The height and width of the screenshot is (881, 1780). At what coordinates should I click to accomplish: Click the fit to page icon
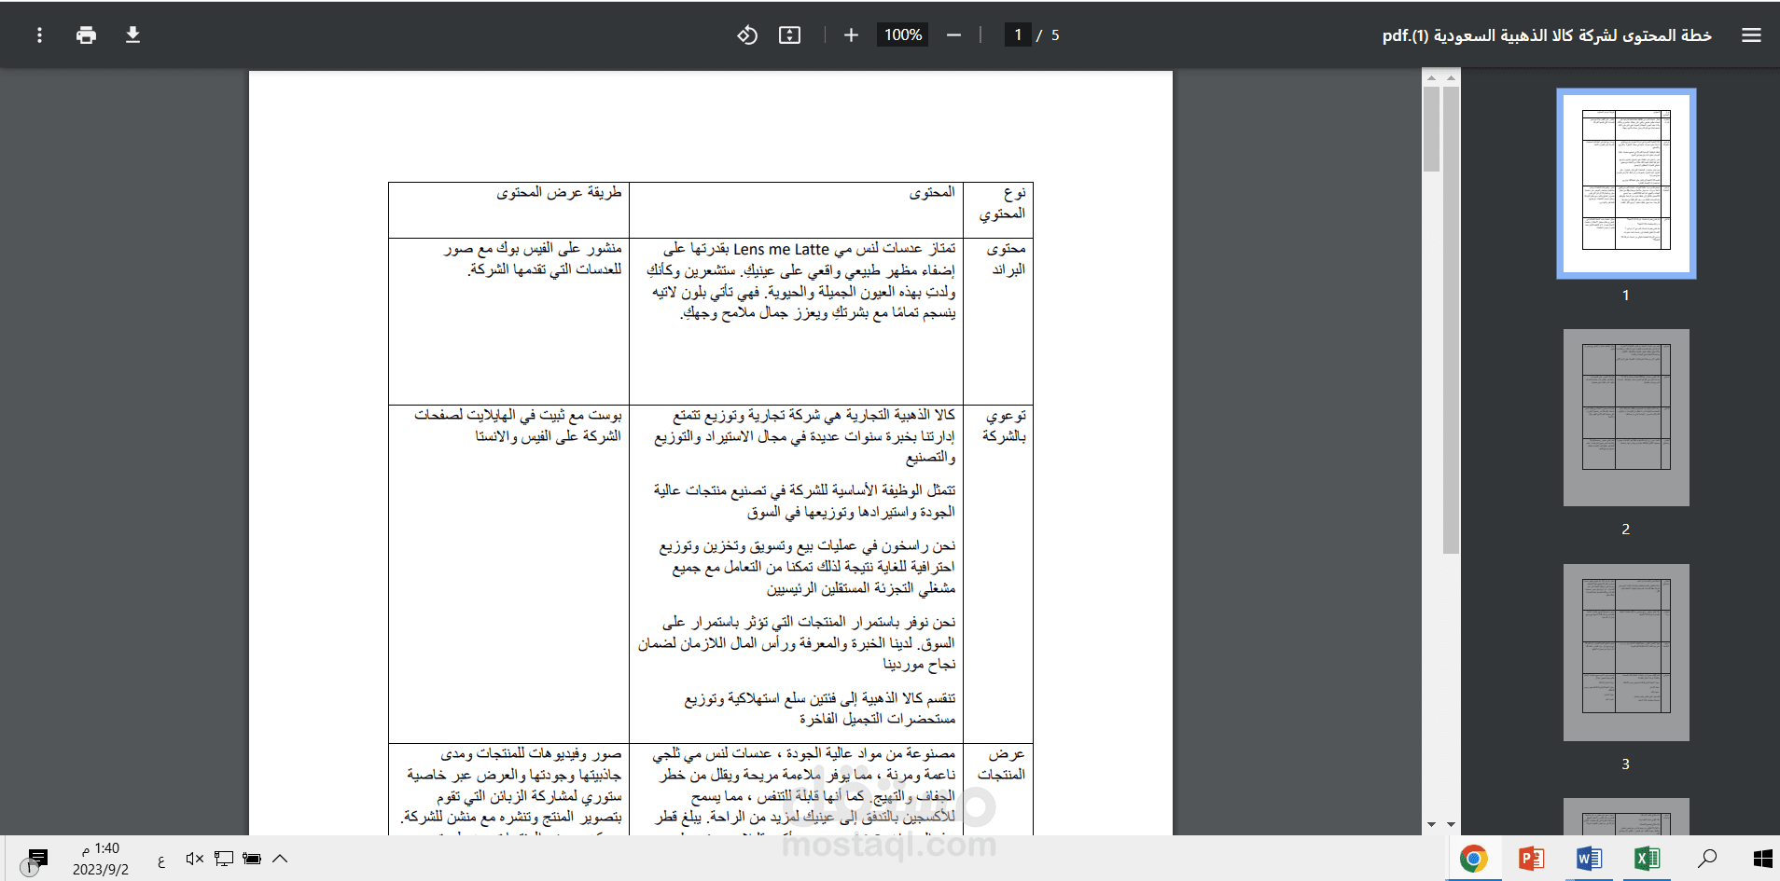coord(790,35)
